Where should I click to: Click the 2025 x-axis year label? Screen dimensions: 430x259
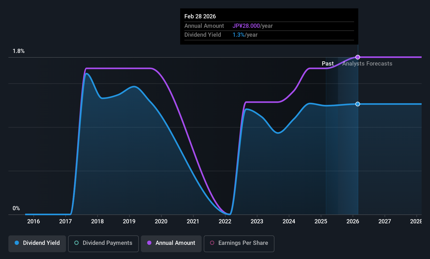point(321,222)
